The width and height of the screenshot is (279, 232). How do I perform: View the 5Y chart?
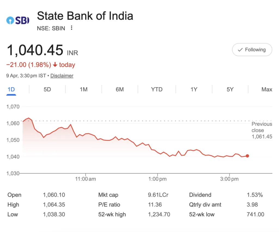tap(230, 89)
